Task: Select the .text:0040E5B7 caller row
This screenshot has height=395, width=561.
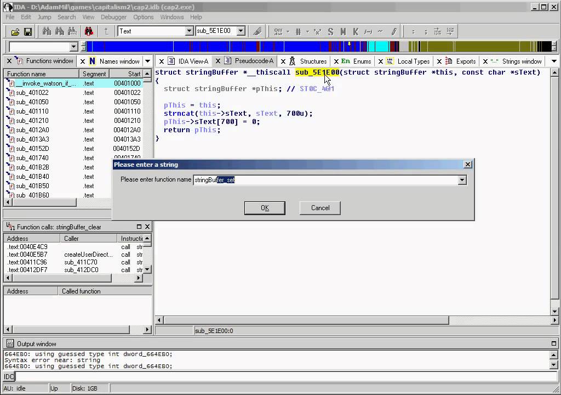Action: (75, 255)
